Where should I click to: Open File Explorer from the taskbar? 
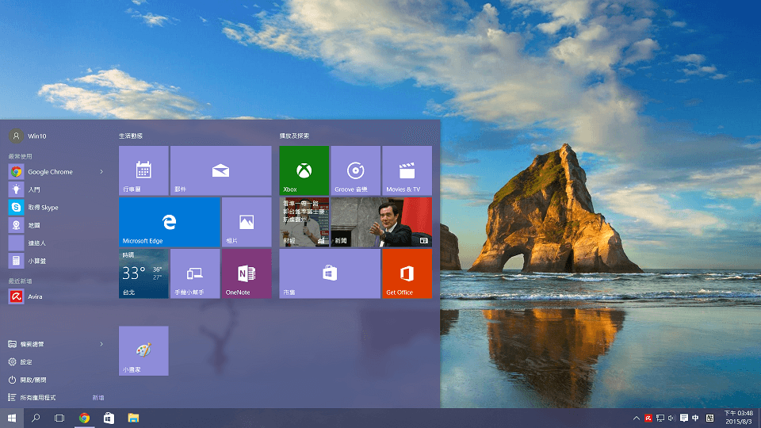tap(133, 418)
